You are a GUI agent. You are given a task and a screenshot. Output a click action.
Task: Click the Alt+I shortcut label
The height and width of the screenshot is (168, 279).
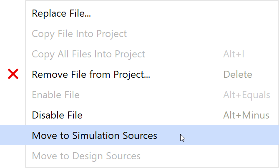pos(234,54)
